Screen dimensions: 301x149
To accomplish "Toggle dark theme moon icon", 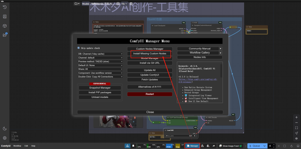I will [5, 128].
